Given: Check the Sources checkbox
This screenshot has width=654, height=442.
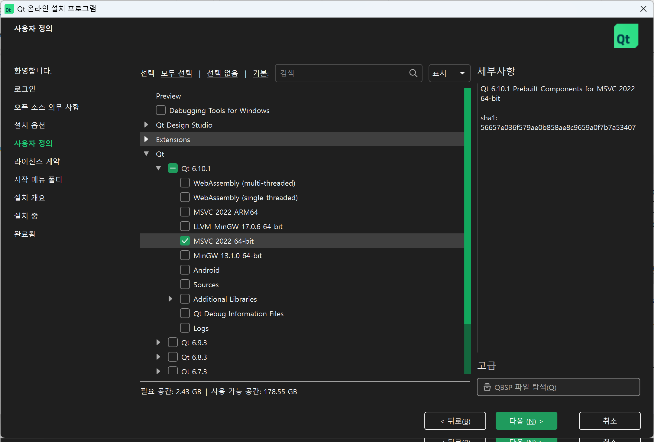Looking at the screenshot, I should tap(185, 284).
